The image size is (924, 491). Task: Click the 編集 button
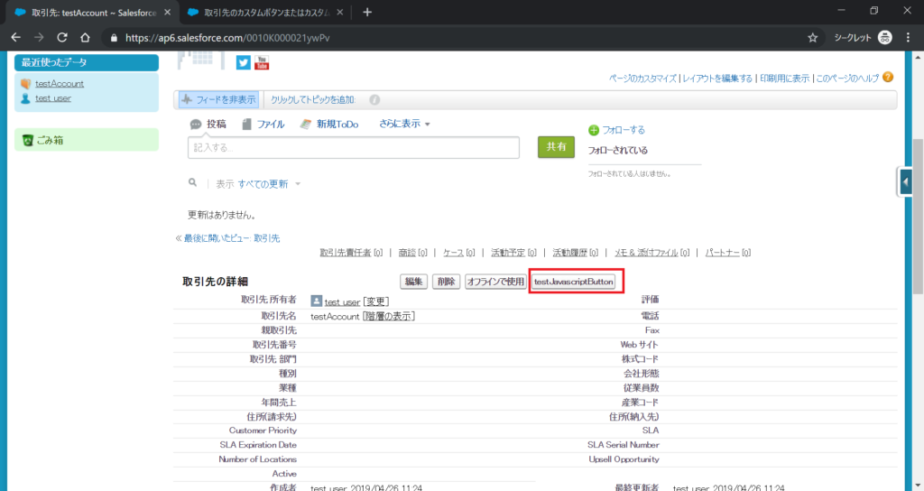coord(414,282)
